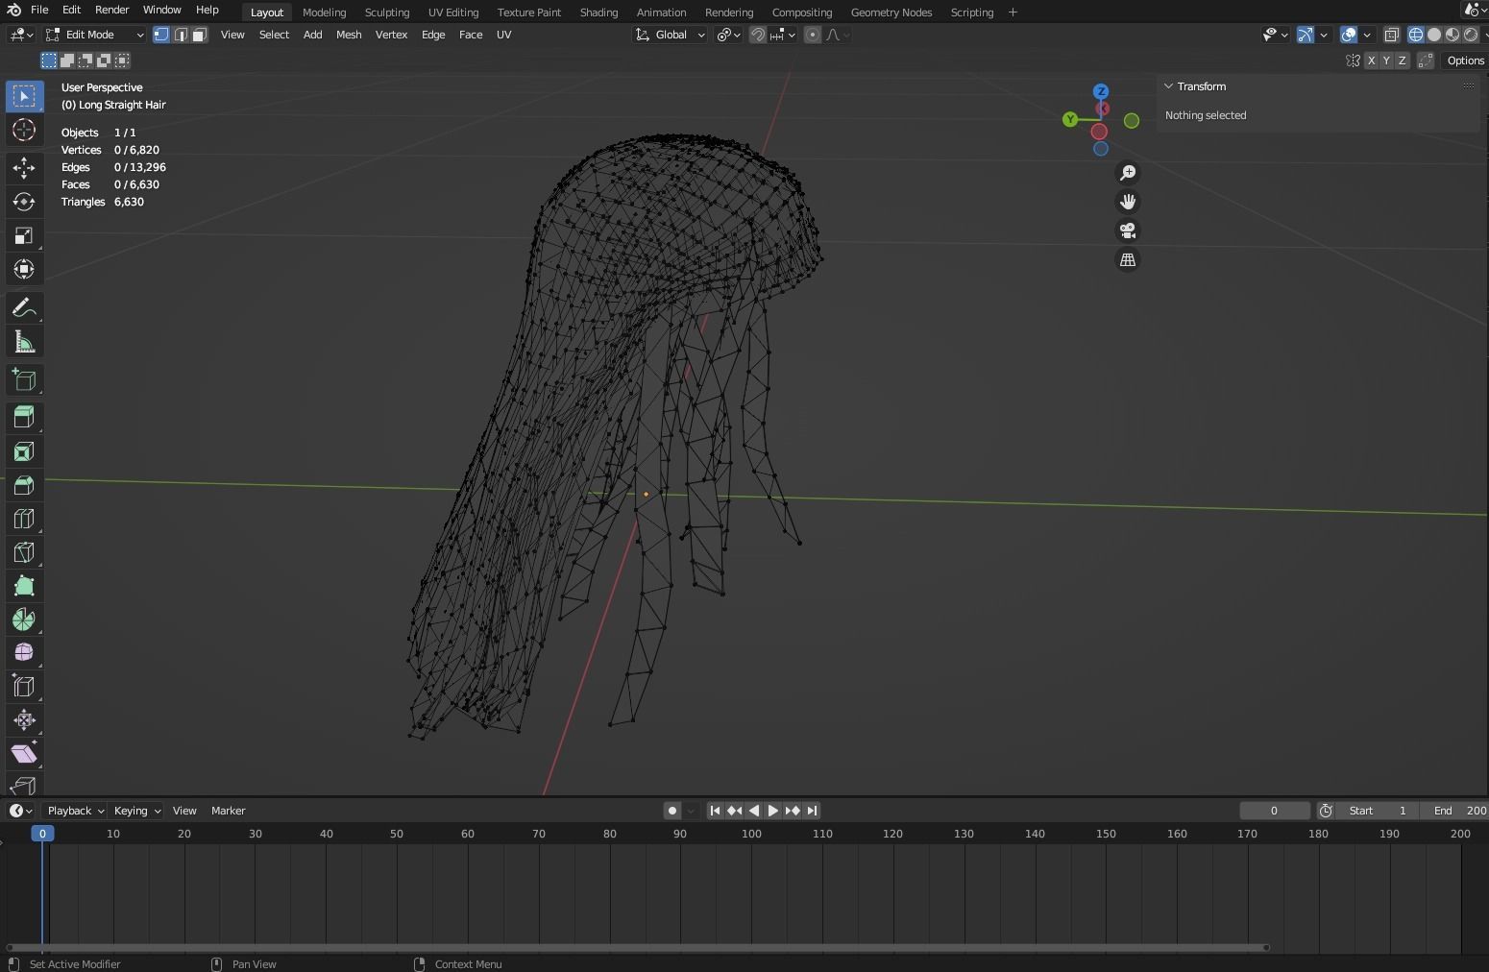Select the Measure tool

click(x=23, y=341)
